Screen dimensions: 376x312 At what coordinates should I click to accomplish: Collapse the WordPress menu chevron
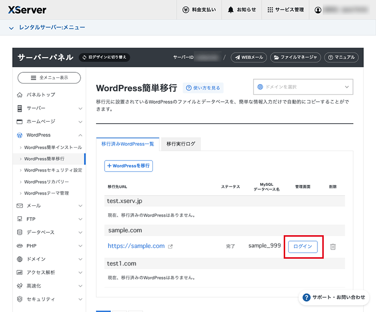tap(81, 135)
